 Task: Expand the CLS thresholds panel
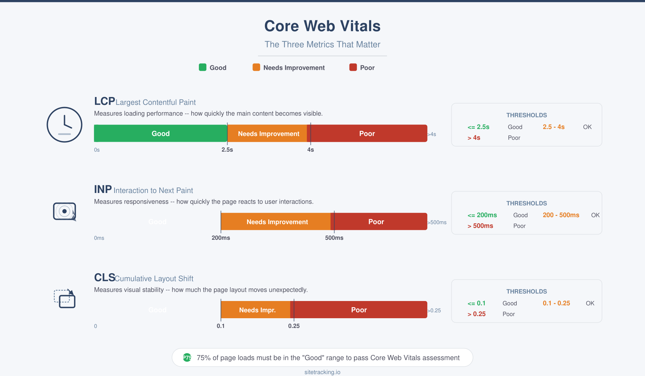526,301
